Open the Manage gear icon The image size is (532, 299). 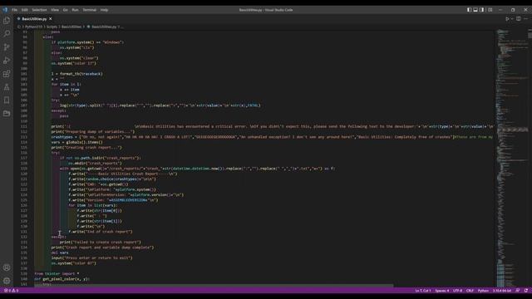click(7, 281)
